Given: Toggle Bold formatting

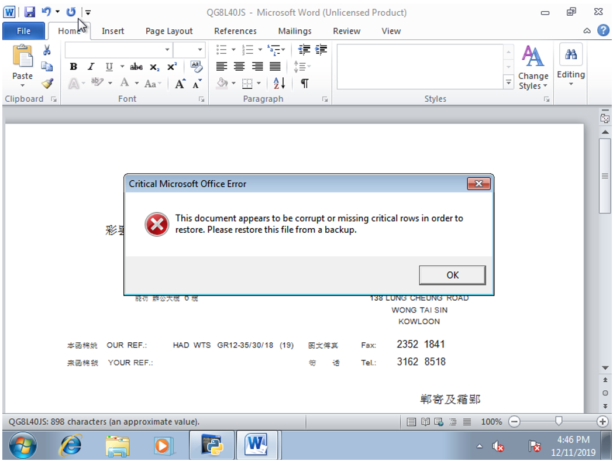Looking at the screenshot, I should (x=73, y=67).
